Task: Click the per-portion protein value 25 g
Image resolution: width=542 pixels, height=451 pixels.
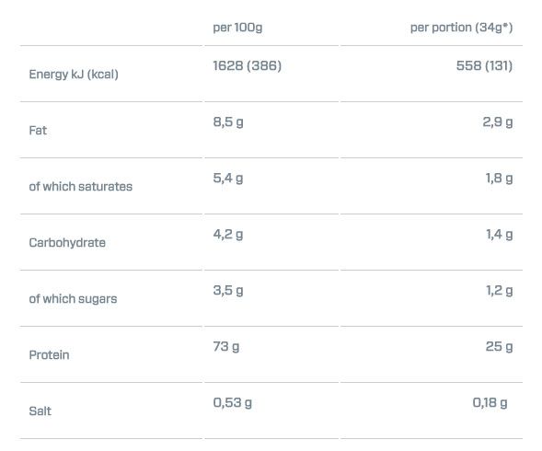Action: (x=499, y=347)
